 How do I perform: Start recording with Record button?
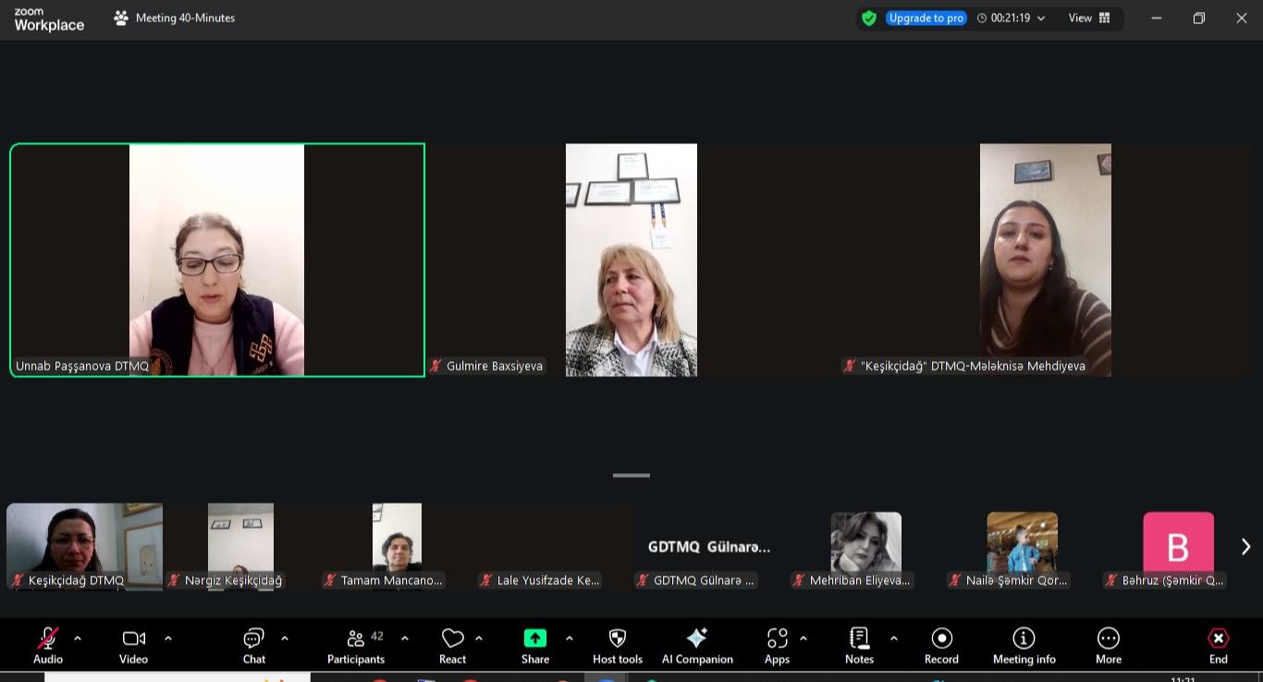(x=941, y=645)
